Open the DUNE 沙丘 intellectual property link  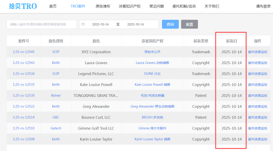click(152, 74)
